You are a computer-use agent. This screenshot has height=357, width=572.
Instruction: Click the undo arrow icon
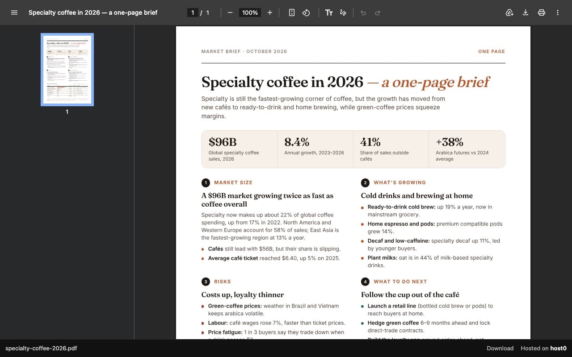click(x=363, y=12)
